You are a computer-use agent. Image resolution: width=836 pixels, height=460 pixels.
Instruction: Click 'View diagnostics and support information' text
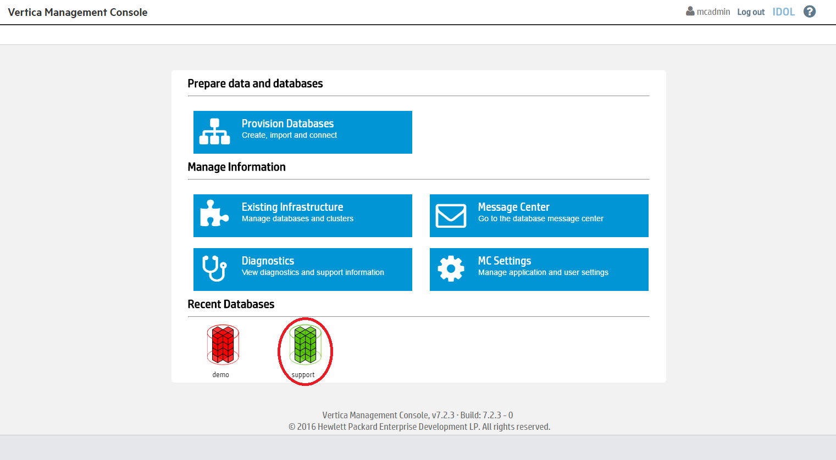point(313,272)
